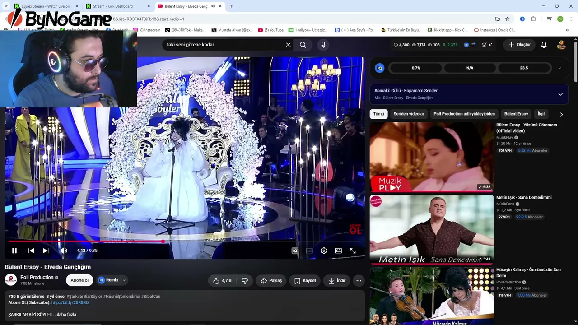Clear the YouTube search box text
Viewport: 578px width, 325px height.
(x=288, y=45)
